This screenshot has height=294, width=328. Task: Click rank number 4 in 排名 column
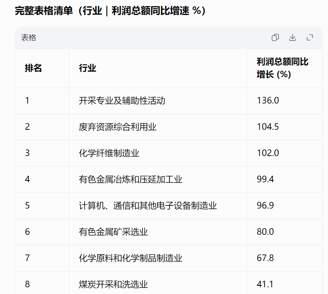27,179
